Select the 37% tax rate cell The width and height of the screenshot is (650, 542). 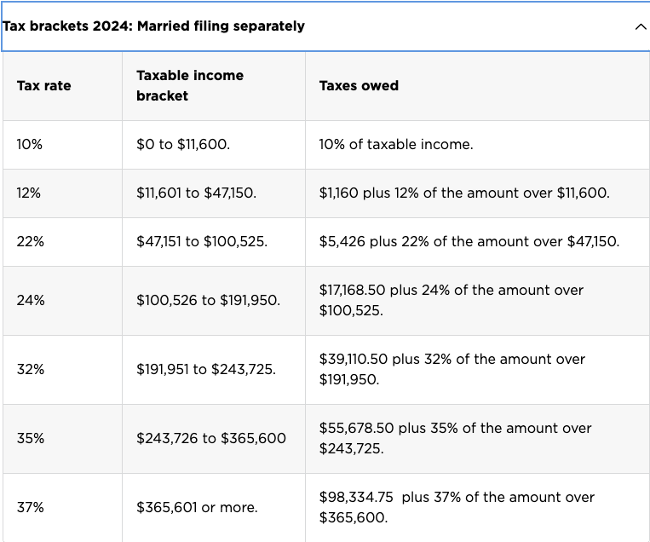(x=62, y=508)
